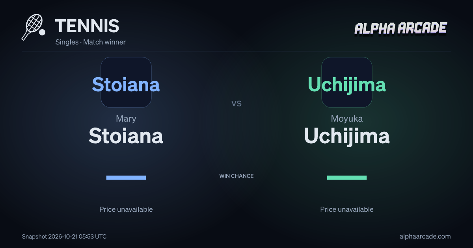
Task: Click the blue Stoiana overlay label
Action: pos(126,84)
